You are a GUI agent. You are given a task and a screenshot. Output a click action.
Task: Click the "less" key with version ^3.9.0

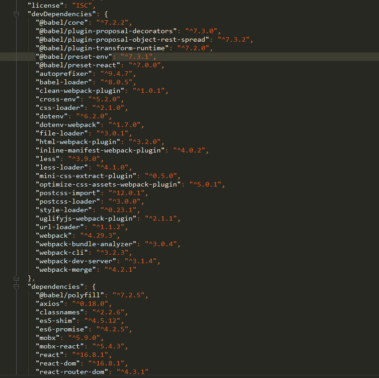pos(48,159)
